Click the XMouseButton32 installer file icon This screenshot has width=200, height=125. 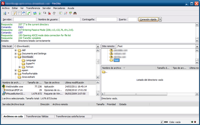[x=3, y=94]
